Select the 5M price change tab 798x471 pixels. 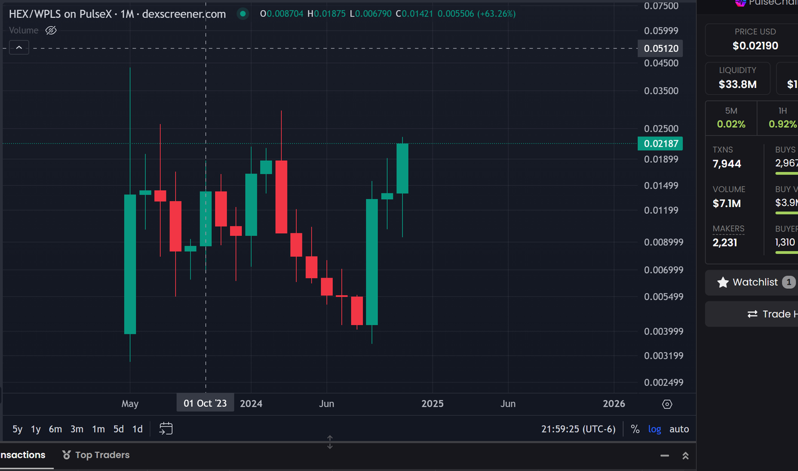click(x=731, y=118)
